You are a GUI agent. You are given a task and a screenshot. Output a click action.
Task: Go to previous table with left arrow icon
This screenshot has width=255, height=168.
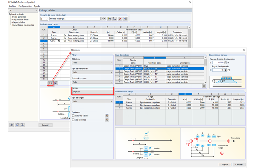coord(17,125)
